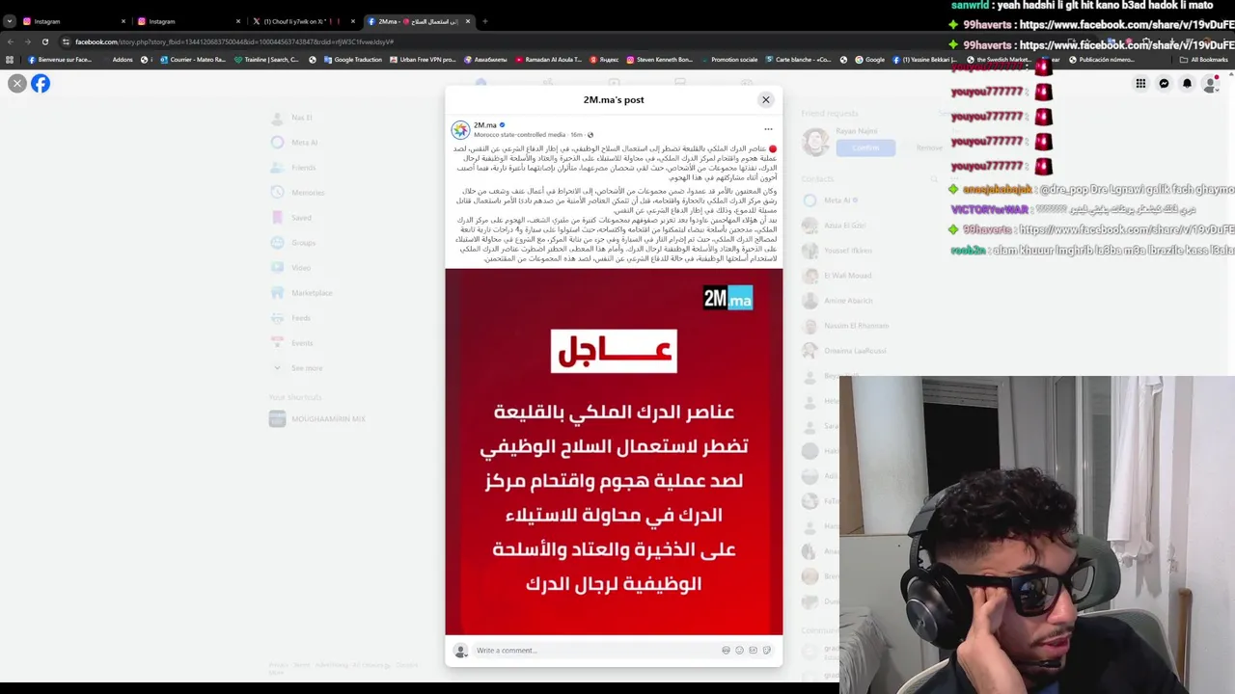Open Steven Kenneth Bon... Instagram bookmark

(660, 60)
